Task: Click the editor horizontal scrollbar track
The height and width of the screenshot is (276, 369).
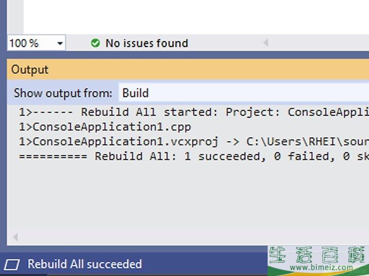Action: pos(318,42)
